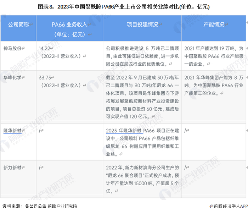Click the @前瞻经济学人APP credit
Screen dimensions: 248x213
click(x=229, y=206)
